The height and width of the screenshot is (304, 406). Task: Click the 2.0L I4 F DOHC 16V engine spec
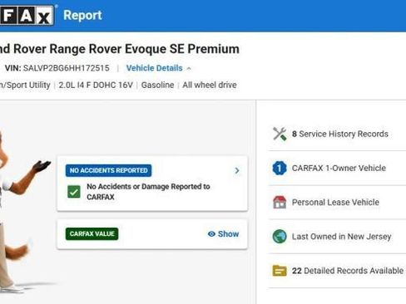click(x=96, y=85)
